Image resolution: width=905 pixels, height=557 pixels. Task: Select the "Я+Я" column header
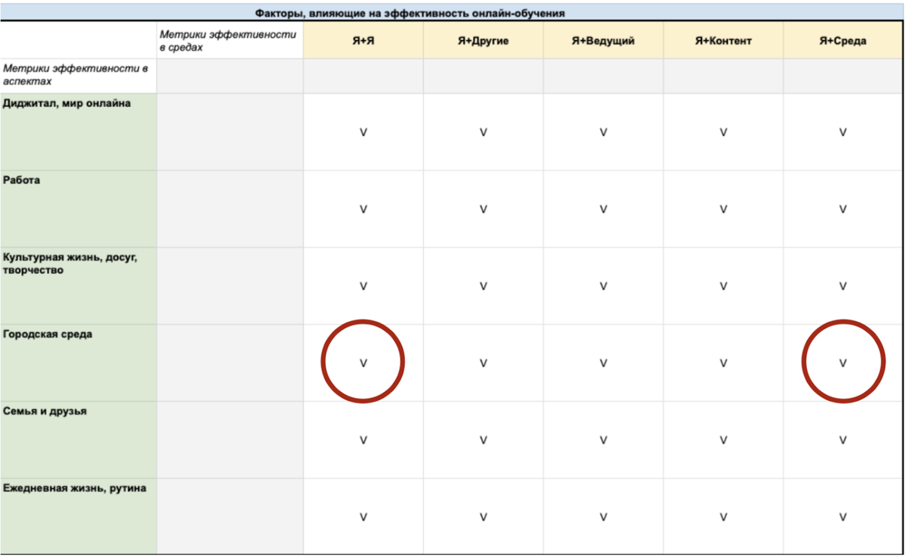tap(364, 41)
